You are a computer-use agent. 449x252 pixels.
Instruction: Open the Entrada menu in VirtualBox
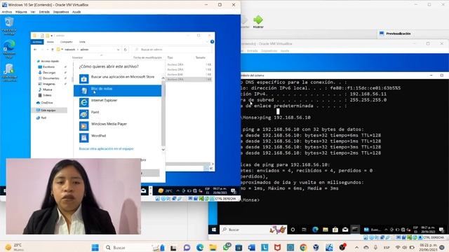[44, 12]
